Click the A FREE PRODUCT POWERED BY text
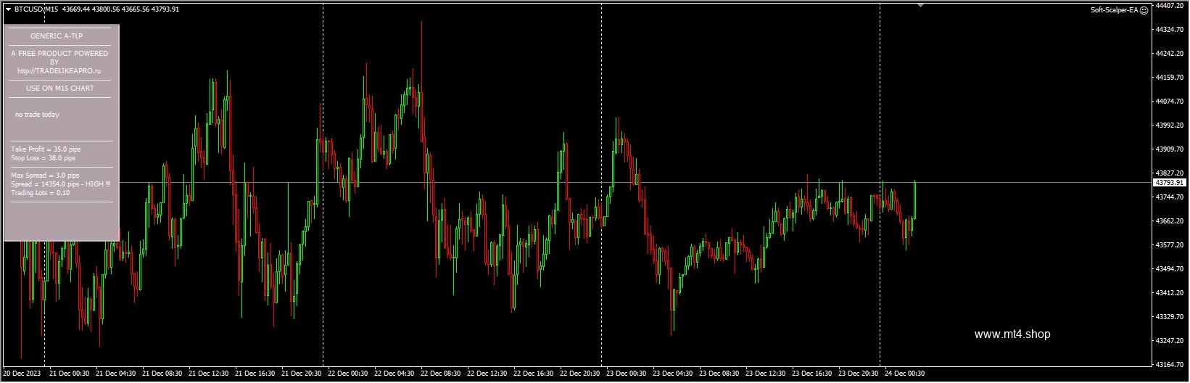 [x=59, y=58]
